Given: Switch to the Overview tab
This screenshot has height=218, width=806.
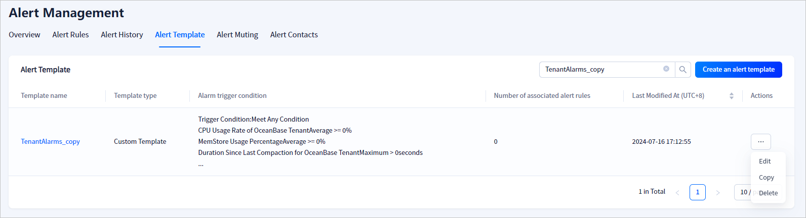Looking at the screenshot, I should [24, 35].
